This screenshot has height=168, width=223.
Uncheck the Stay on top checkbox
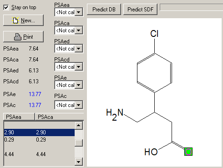click(x=6, y=7)
